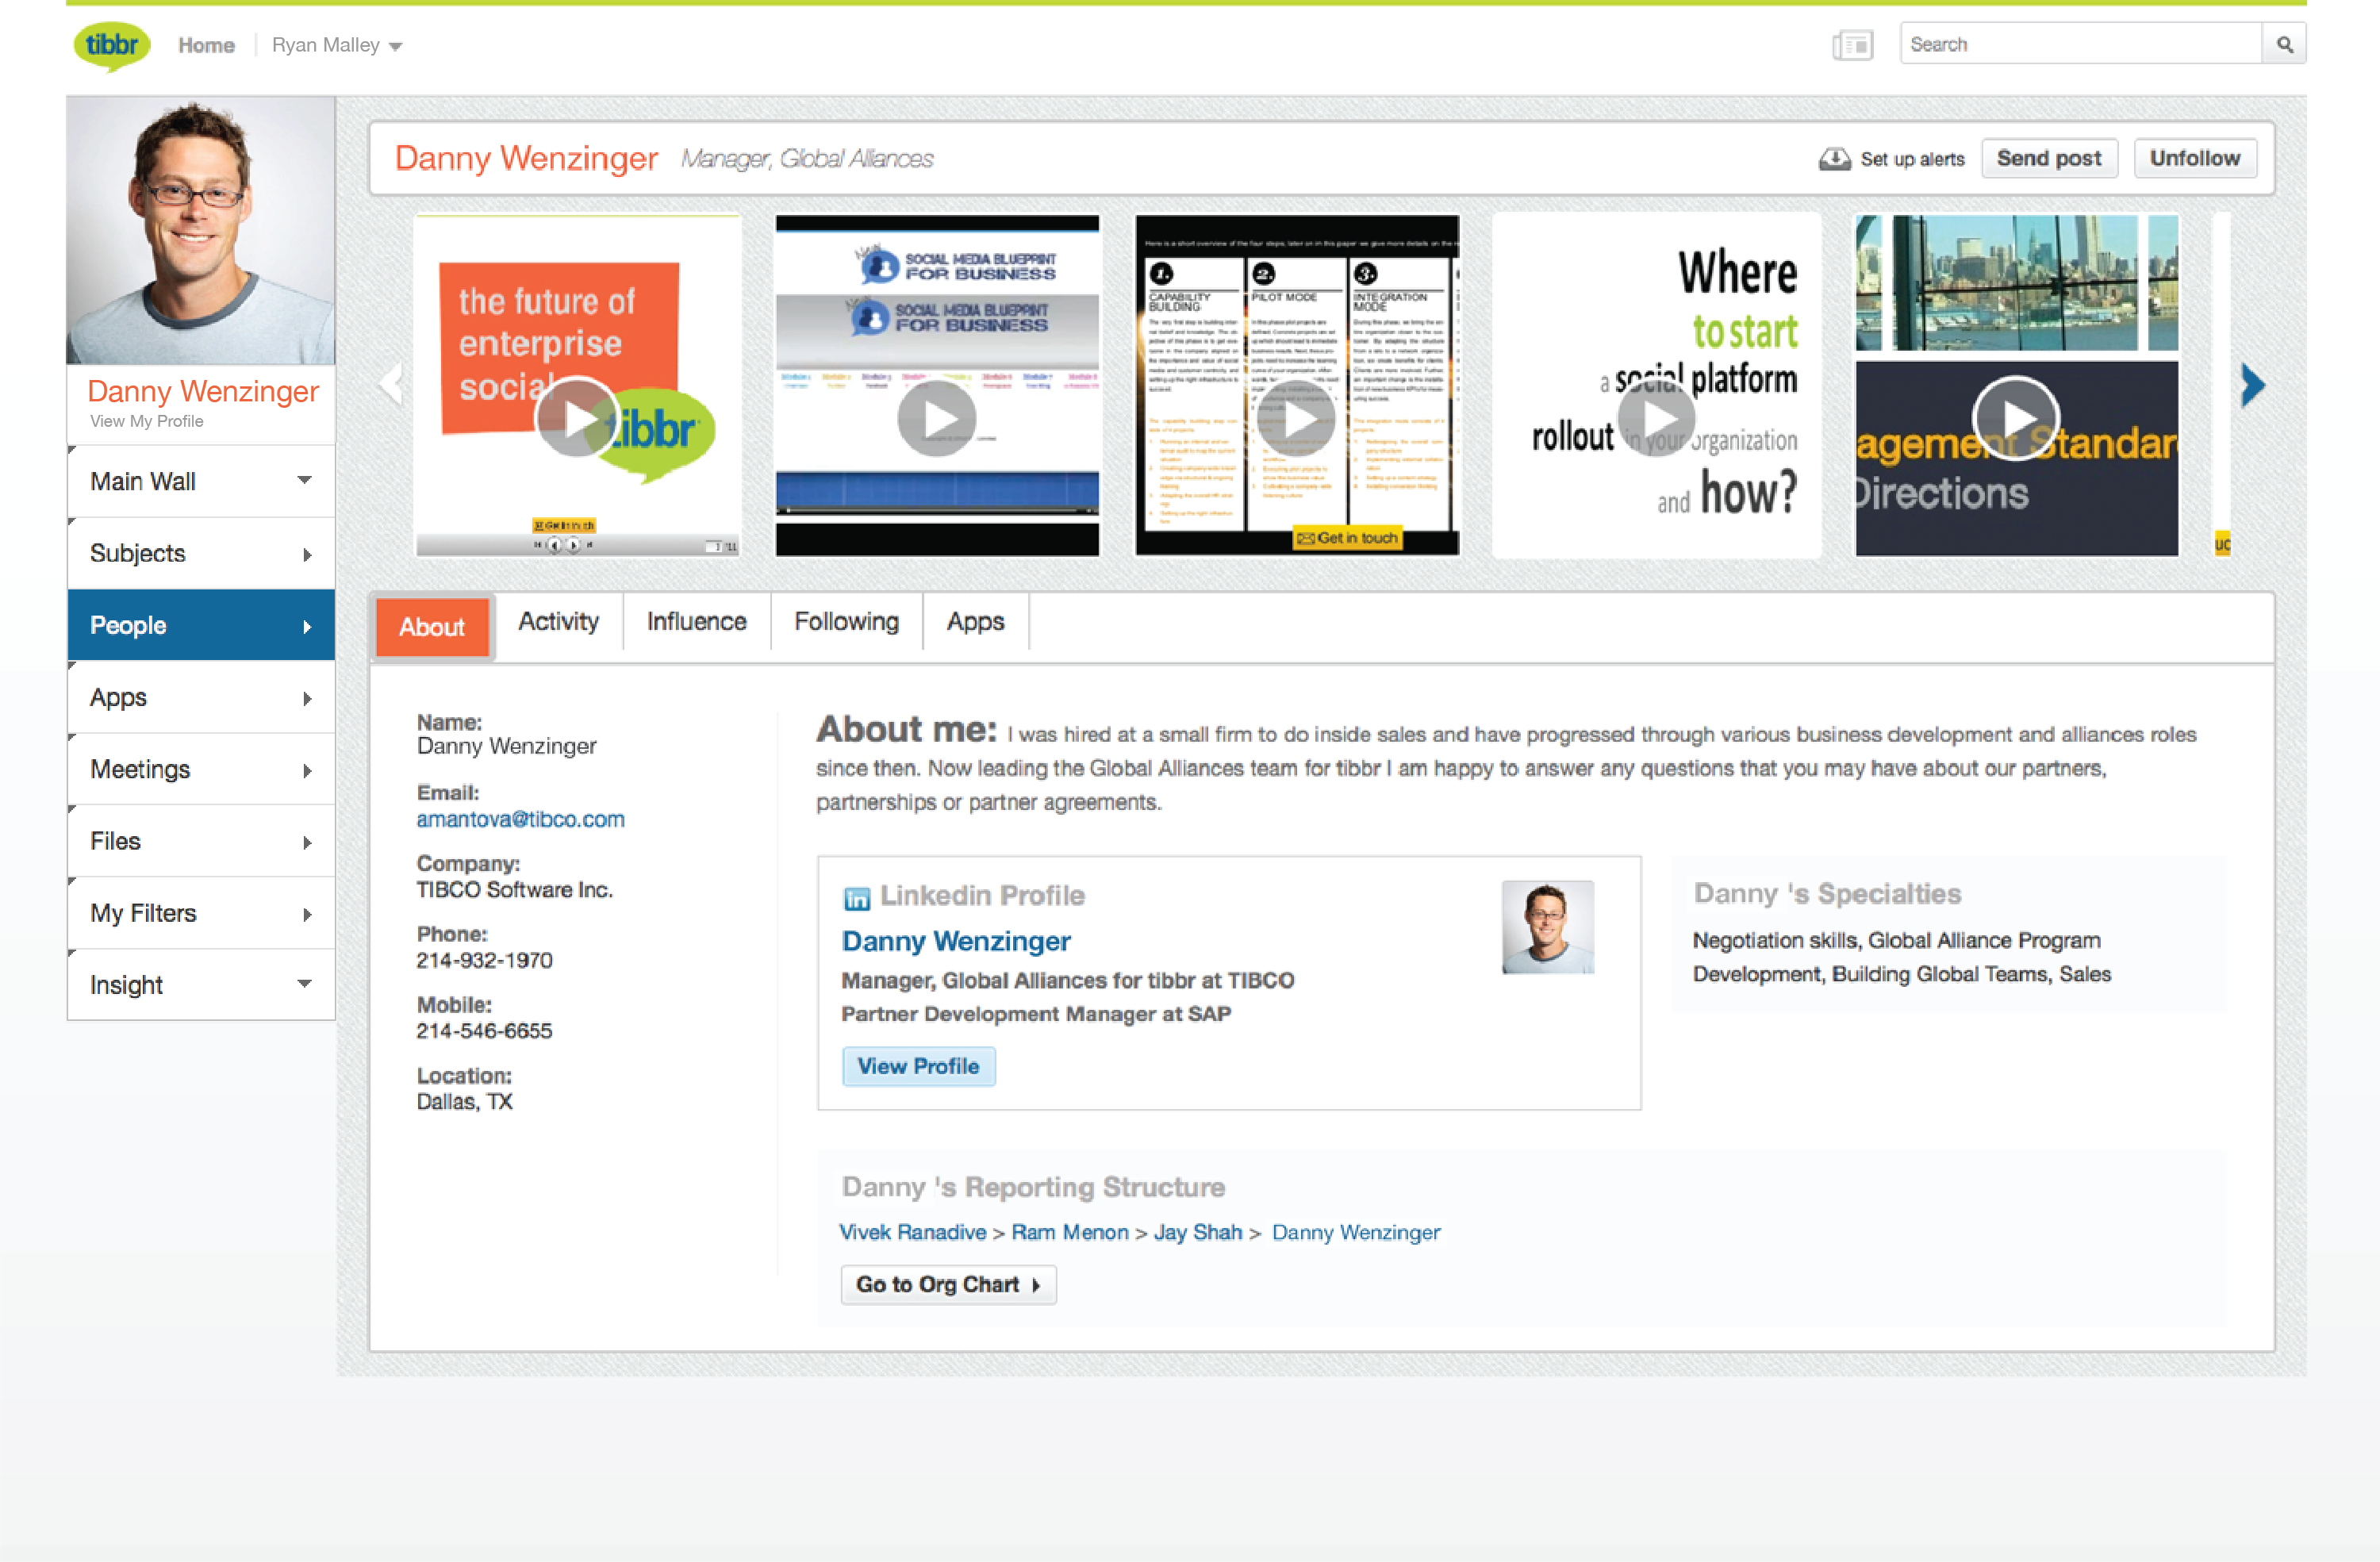Click the Set up alerts text

click(1911, 160)
